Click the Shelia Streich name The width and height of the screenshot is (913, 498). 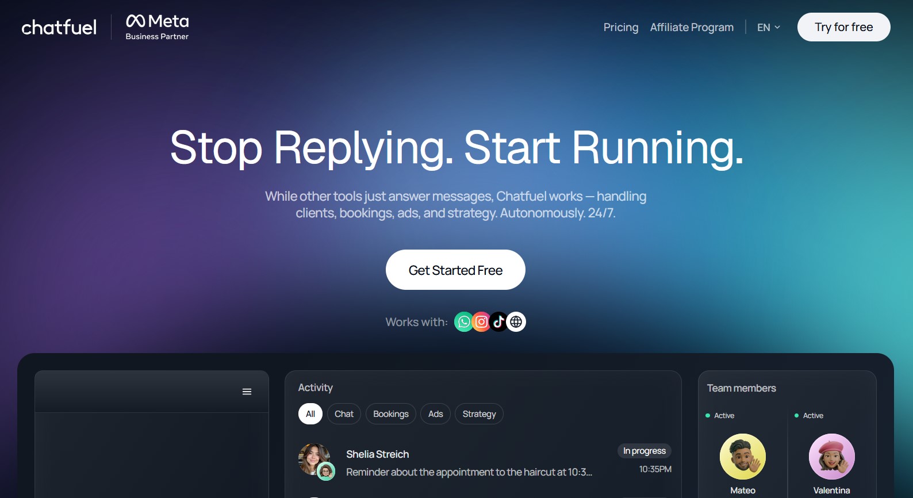click(378, 454)
